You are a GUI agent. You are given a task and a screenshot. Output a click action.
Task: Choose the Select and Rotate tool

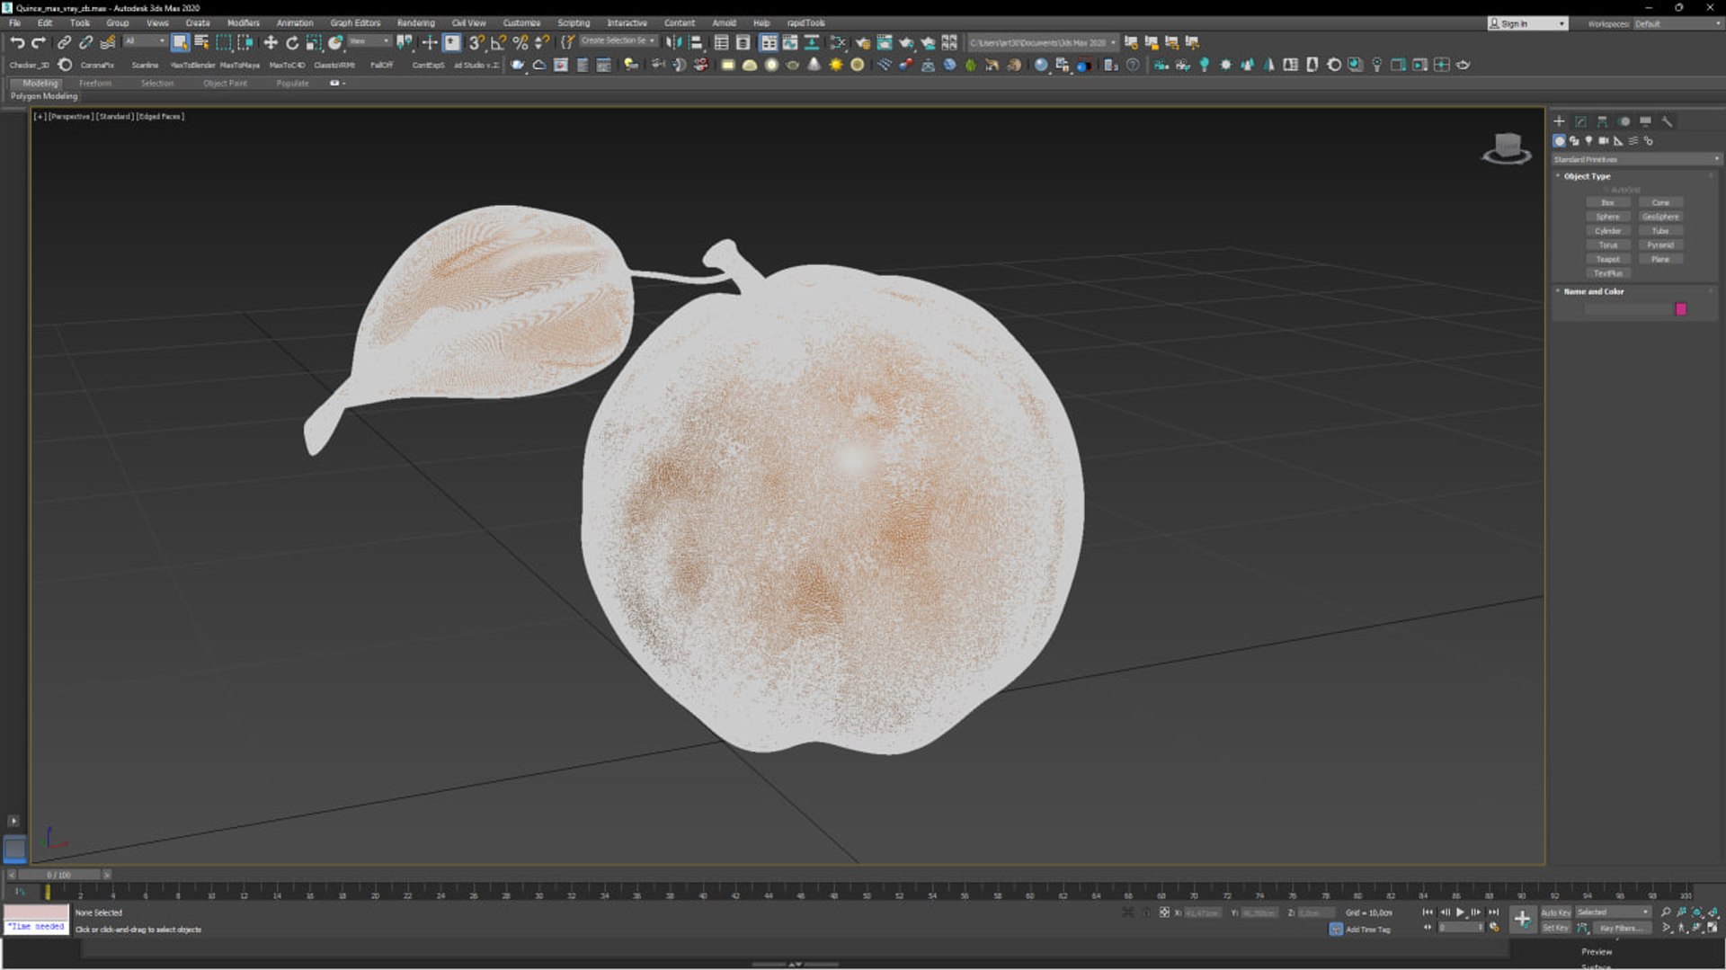292,42
